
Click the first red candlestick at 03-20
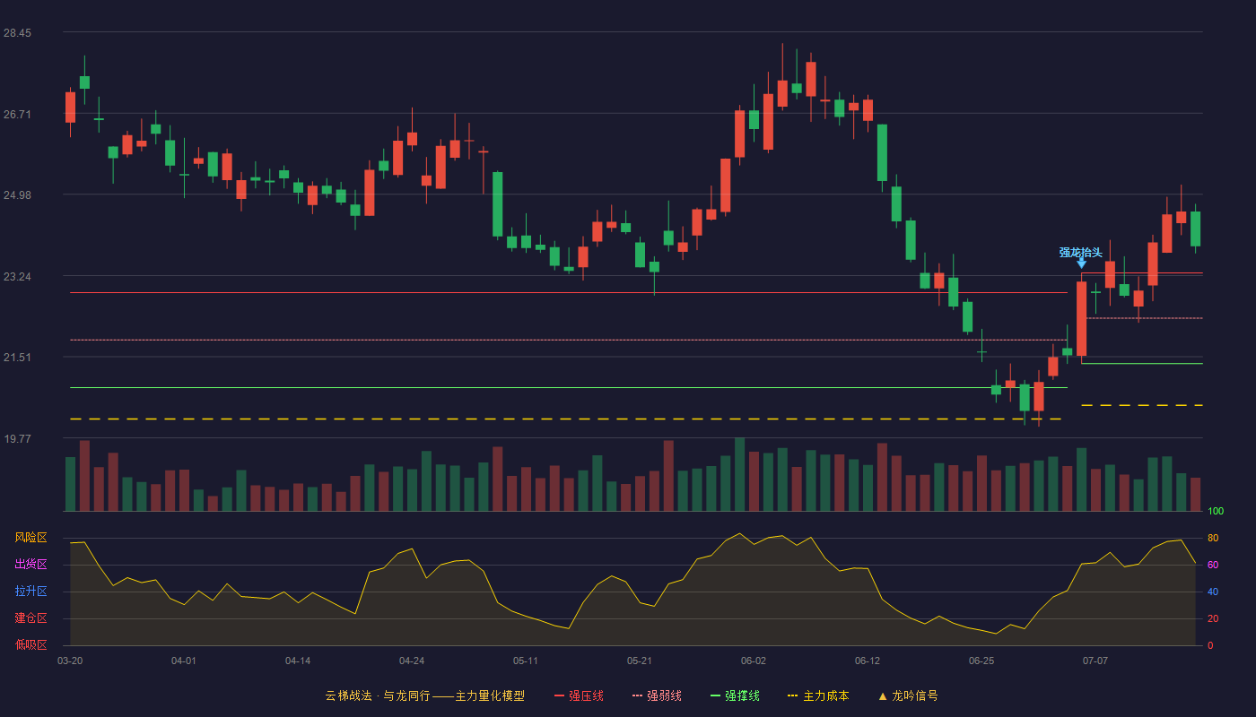(x=70, y=108)
